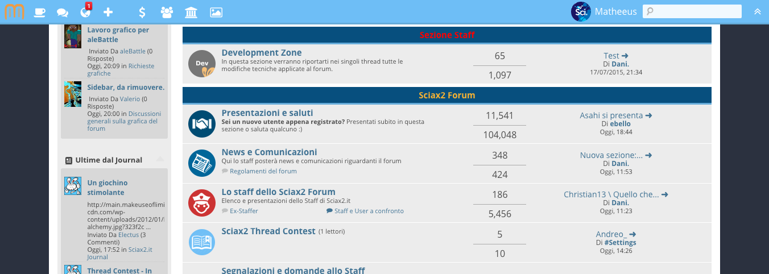Go to last post arrow for Christian13
Viewport: 769px width, 274px height.
tap(664, 194)
